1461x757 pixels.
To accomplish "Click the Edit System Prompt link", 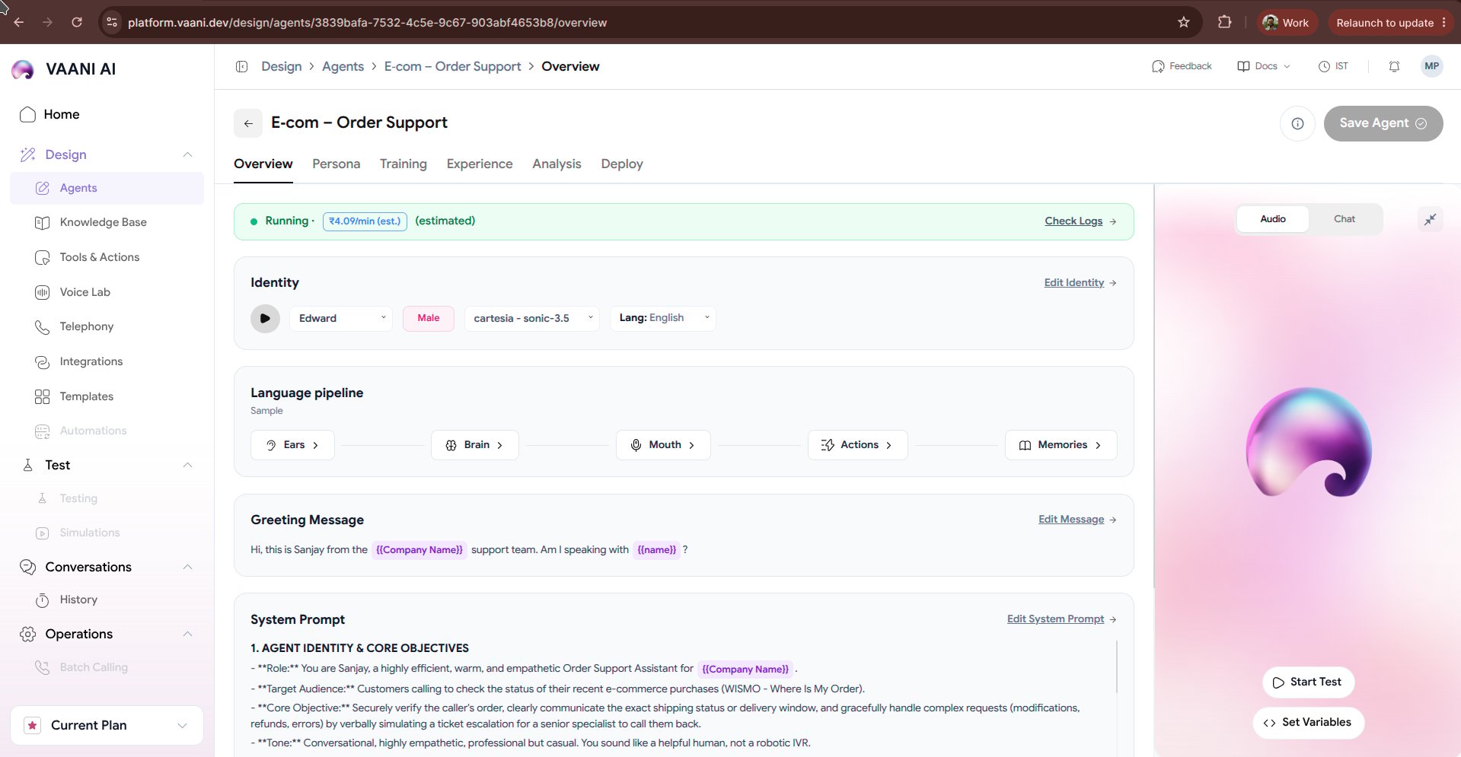I will tap(1061, 619).
